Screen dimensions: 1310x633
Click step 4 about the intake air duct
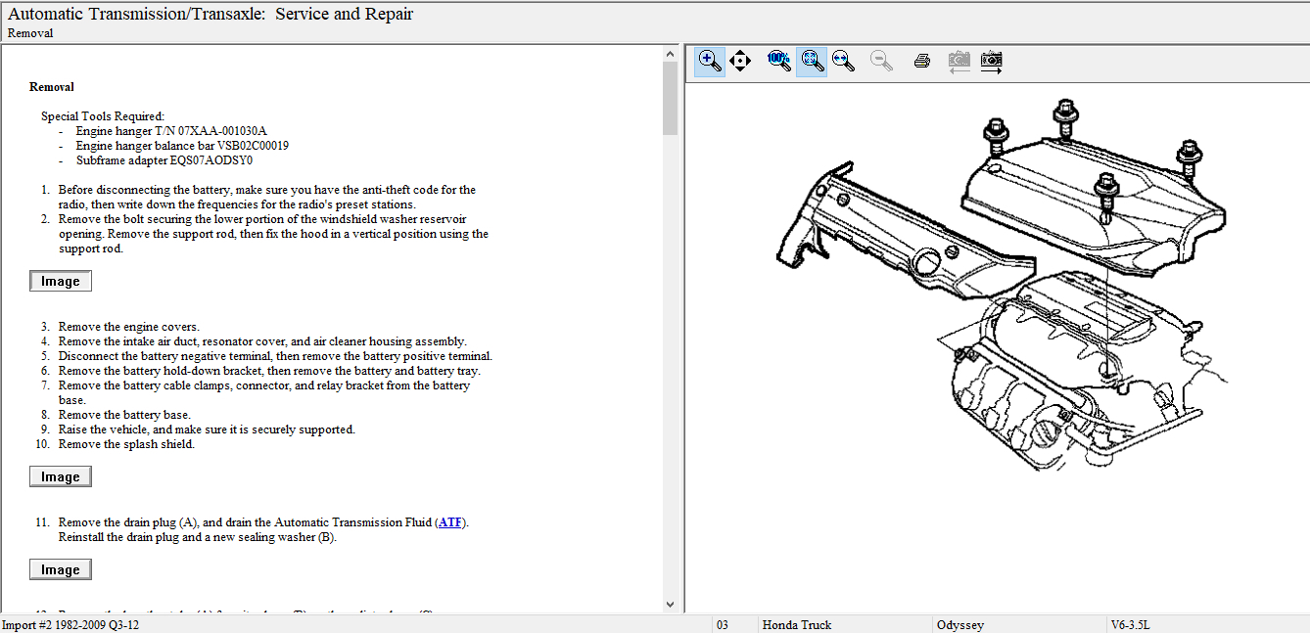coord(262,341)
